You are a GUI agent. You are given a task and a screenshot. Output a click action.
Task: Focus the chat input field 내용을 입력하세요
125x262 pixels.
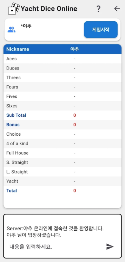point(55,247)
